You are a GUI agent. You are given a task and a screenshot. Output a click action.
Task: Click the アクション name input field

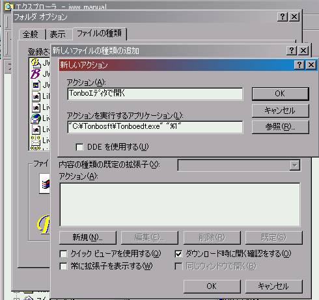pos(155,94)
